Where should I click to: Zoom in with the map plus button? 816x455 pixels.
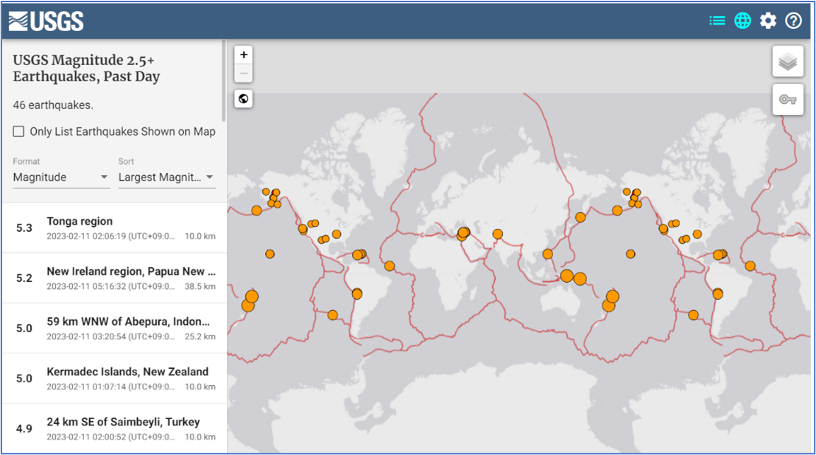point(244,55)
